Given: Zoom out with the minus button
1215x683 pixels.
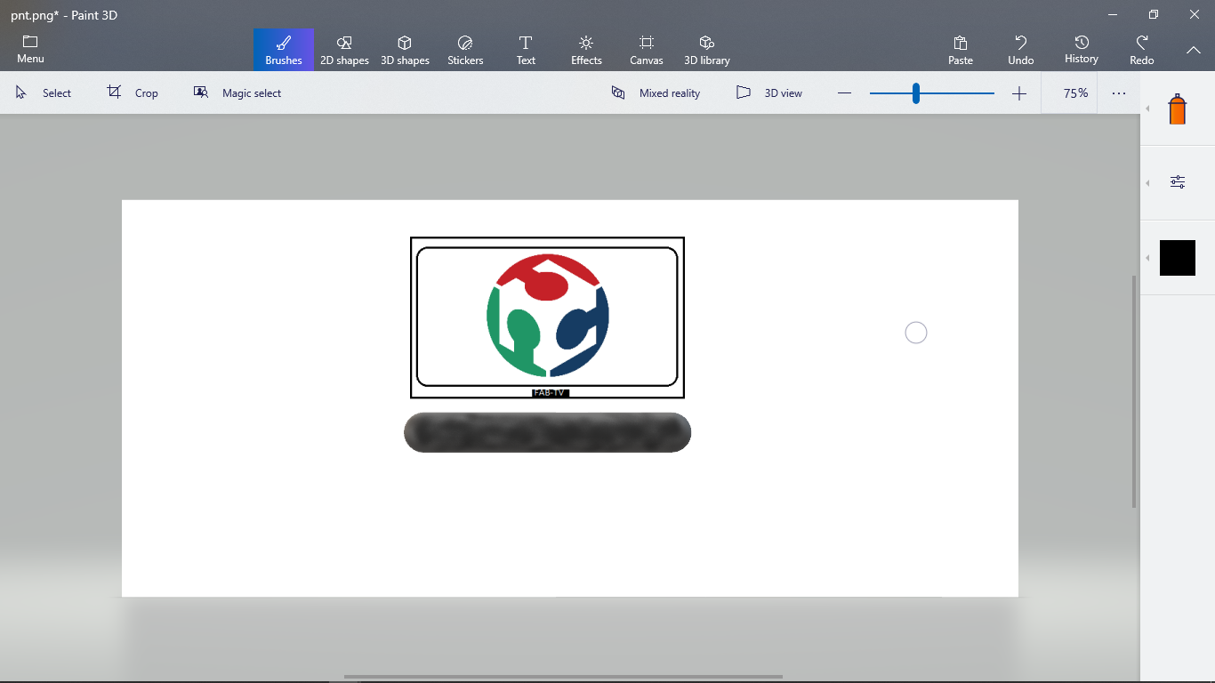Looking at the screenshot, I should click(845, 93).
